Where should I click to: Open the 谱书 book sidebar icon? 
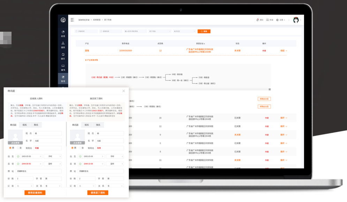point(63,68)
